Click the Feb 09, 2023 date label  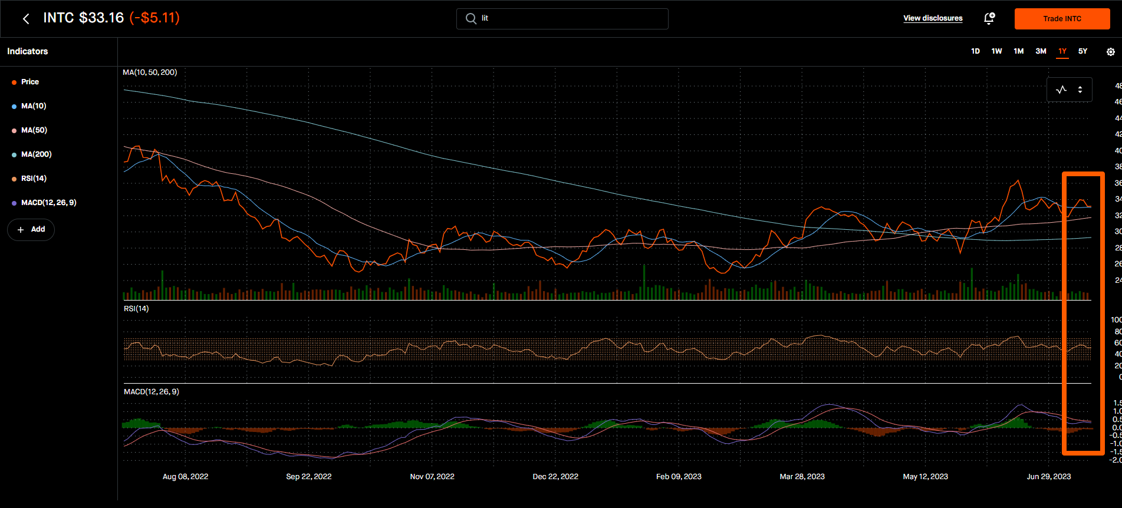tap(679, 477)
